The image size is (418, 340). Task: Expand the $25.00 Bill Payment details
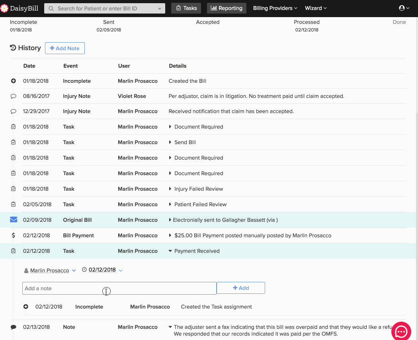coord(170,235)
